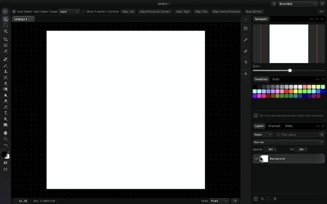Open the Layers panel options menu
Screen dimensions: 327x204
click(317, 126)
